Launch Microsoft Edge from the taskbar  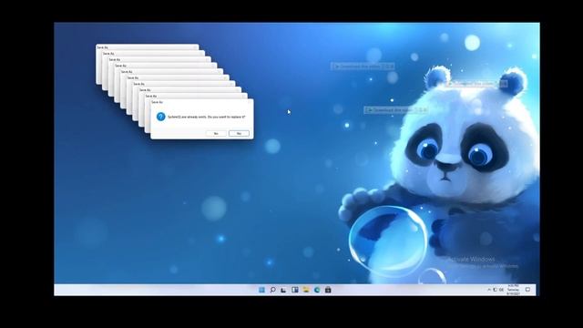317,290
